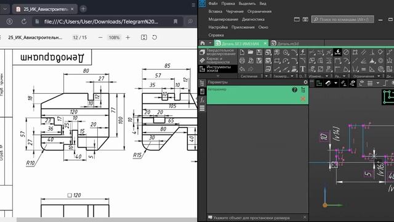Image resolution: width=394 pixels, height=222 pixels.
Task: Create a new document in KOMPAS toolbar
Action: pos(242,52)
